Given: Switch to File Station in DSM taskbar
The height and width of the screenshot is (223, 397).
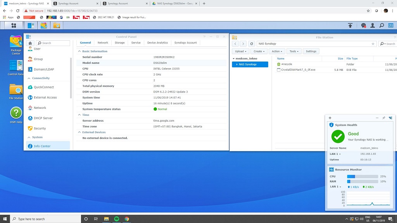Looking at the screenshot, I should coord(57,25).
